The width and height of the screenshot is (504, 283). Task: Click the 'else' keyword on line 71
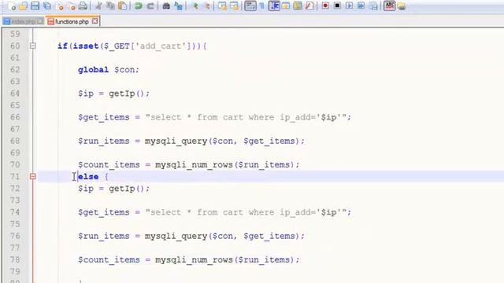[x=88, y=176]
